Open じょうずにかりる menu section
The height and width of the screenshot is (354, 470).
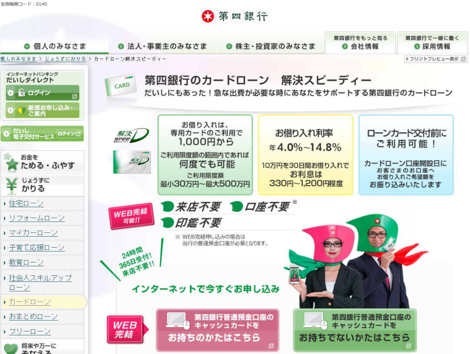[x=42, y=185]
